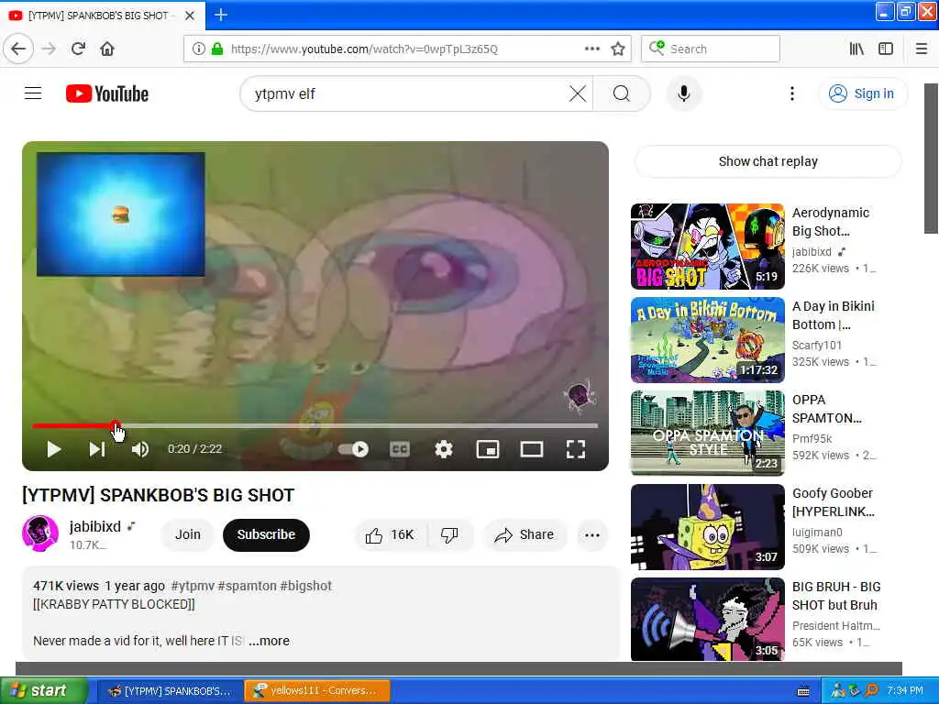Click the YouTube logo
Viewport: 939px width, 704px height.
point(107,93)
